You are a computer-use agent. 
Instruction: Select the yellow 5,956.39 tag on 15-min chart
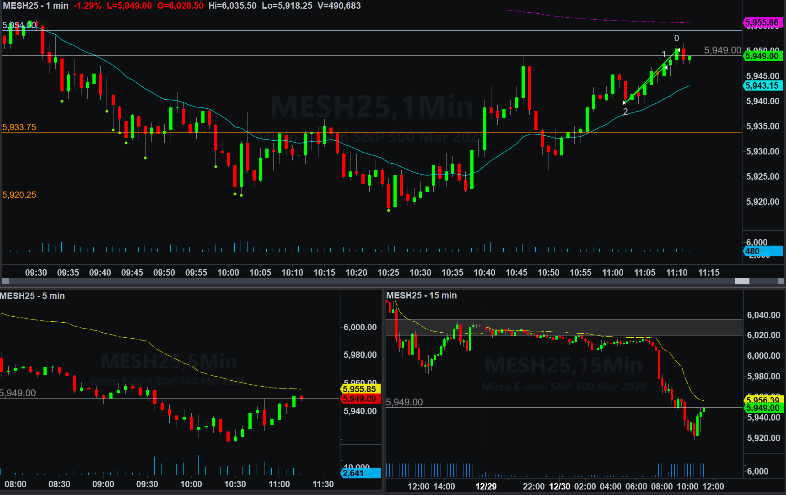762,400
